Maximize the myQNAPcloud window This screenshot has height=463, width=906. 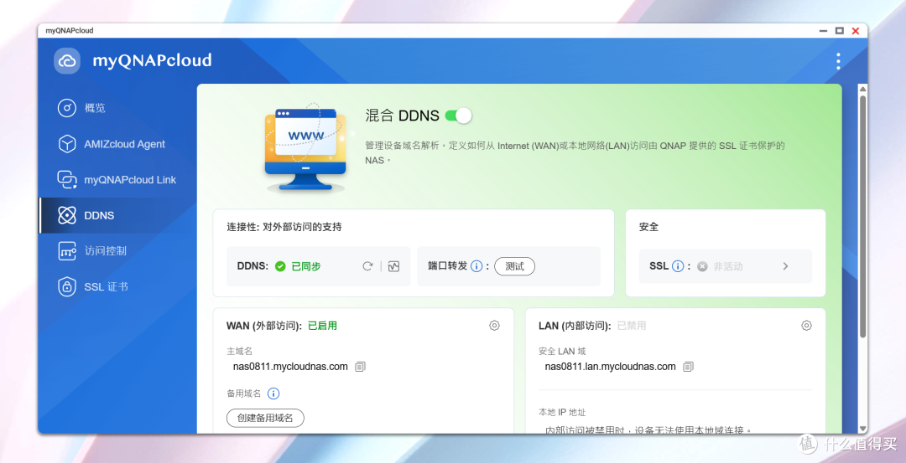(x=840, y=30)
